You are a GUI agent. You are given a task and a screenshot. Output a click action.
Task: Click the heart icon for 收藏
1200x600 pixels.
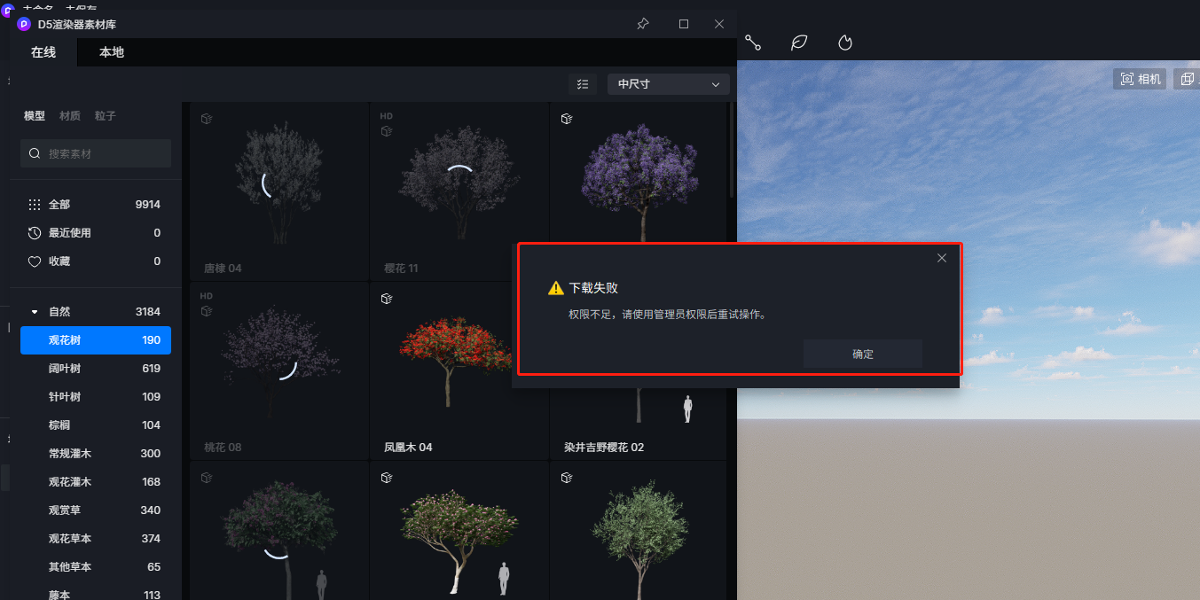pyautogui.click(x=35, y=261)
